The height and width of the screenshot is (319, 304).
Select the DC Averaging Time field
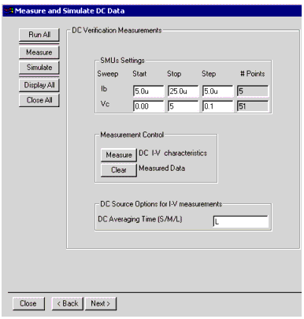coord(241,221)
